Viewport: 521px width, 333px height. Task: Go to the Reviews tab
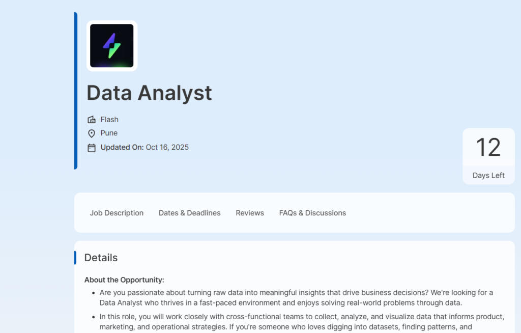[250, 213]
